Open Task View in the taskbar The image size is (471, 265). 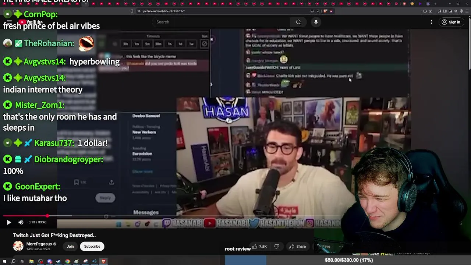coord(22,261)
